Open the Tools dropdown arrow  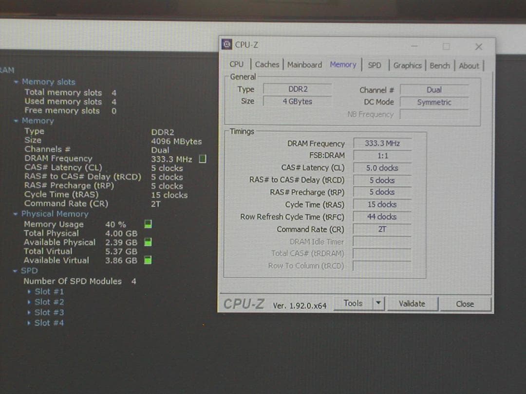[x=379, y=303]
